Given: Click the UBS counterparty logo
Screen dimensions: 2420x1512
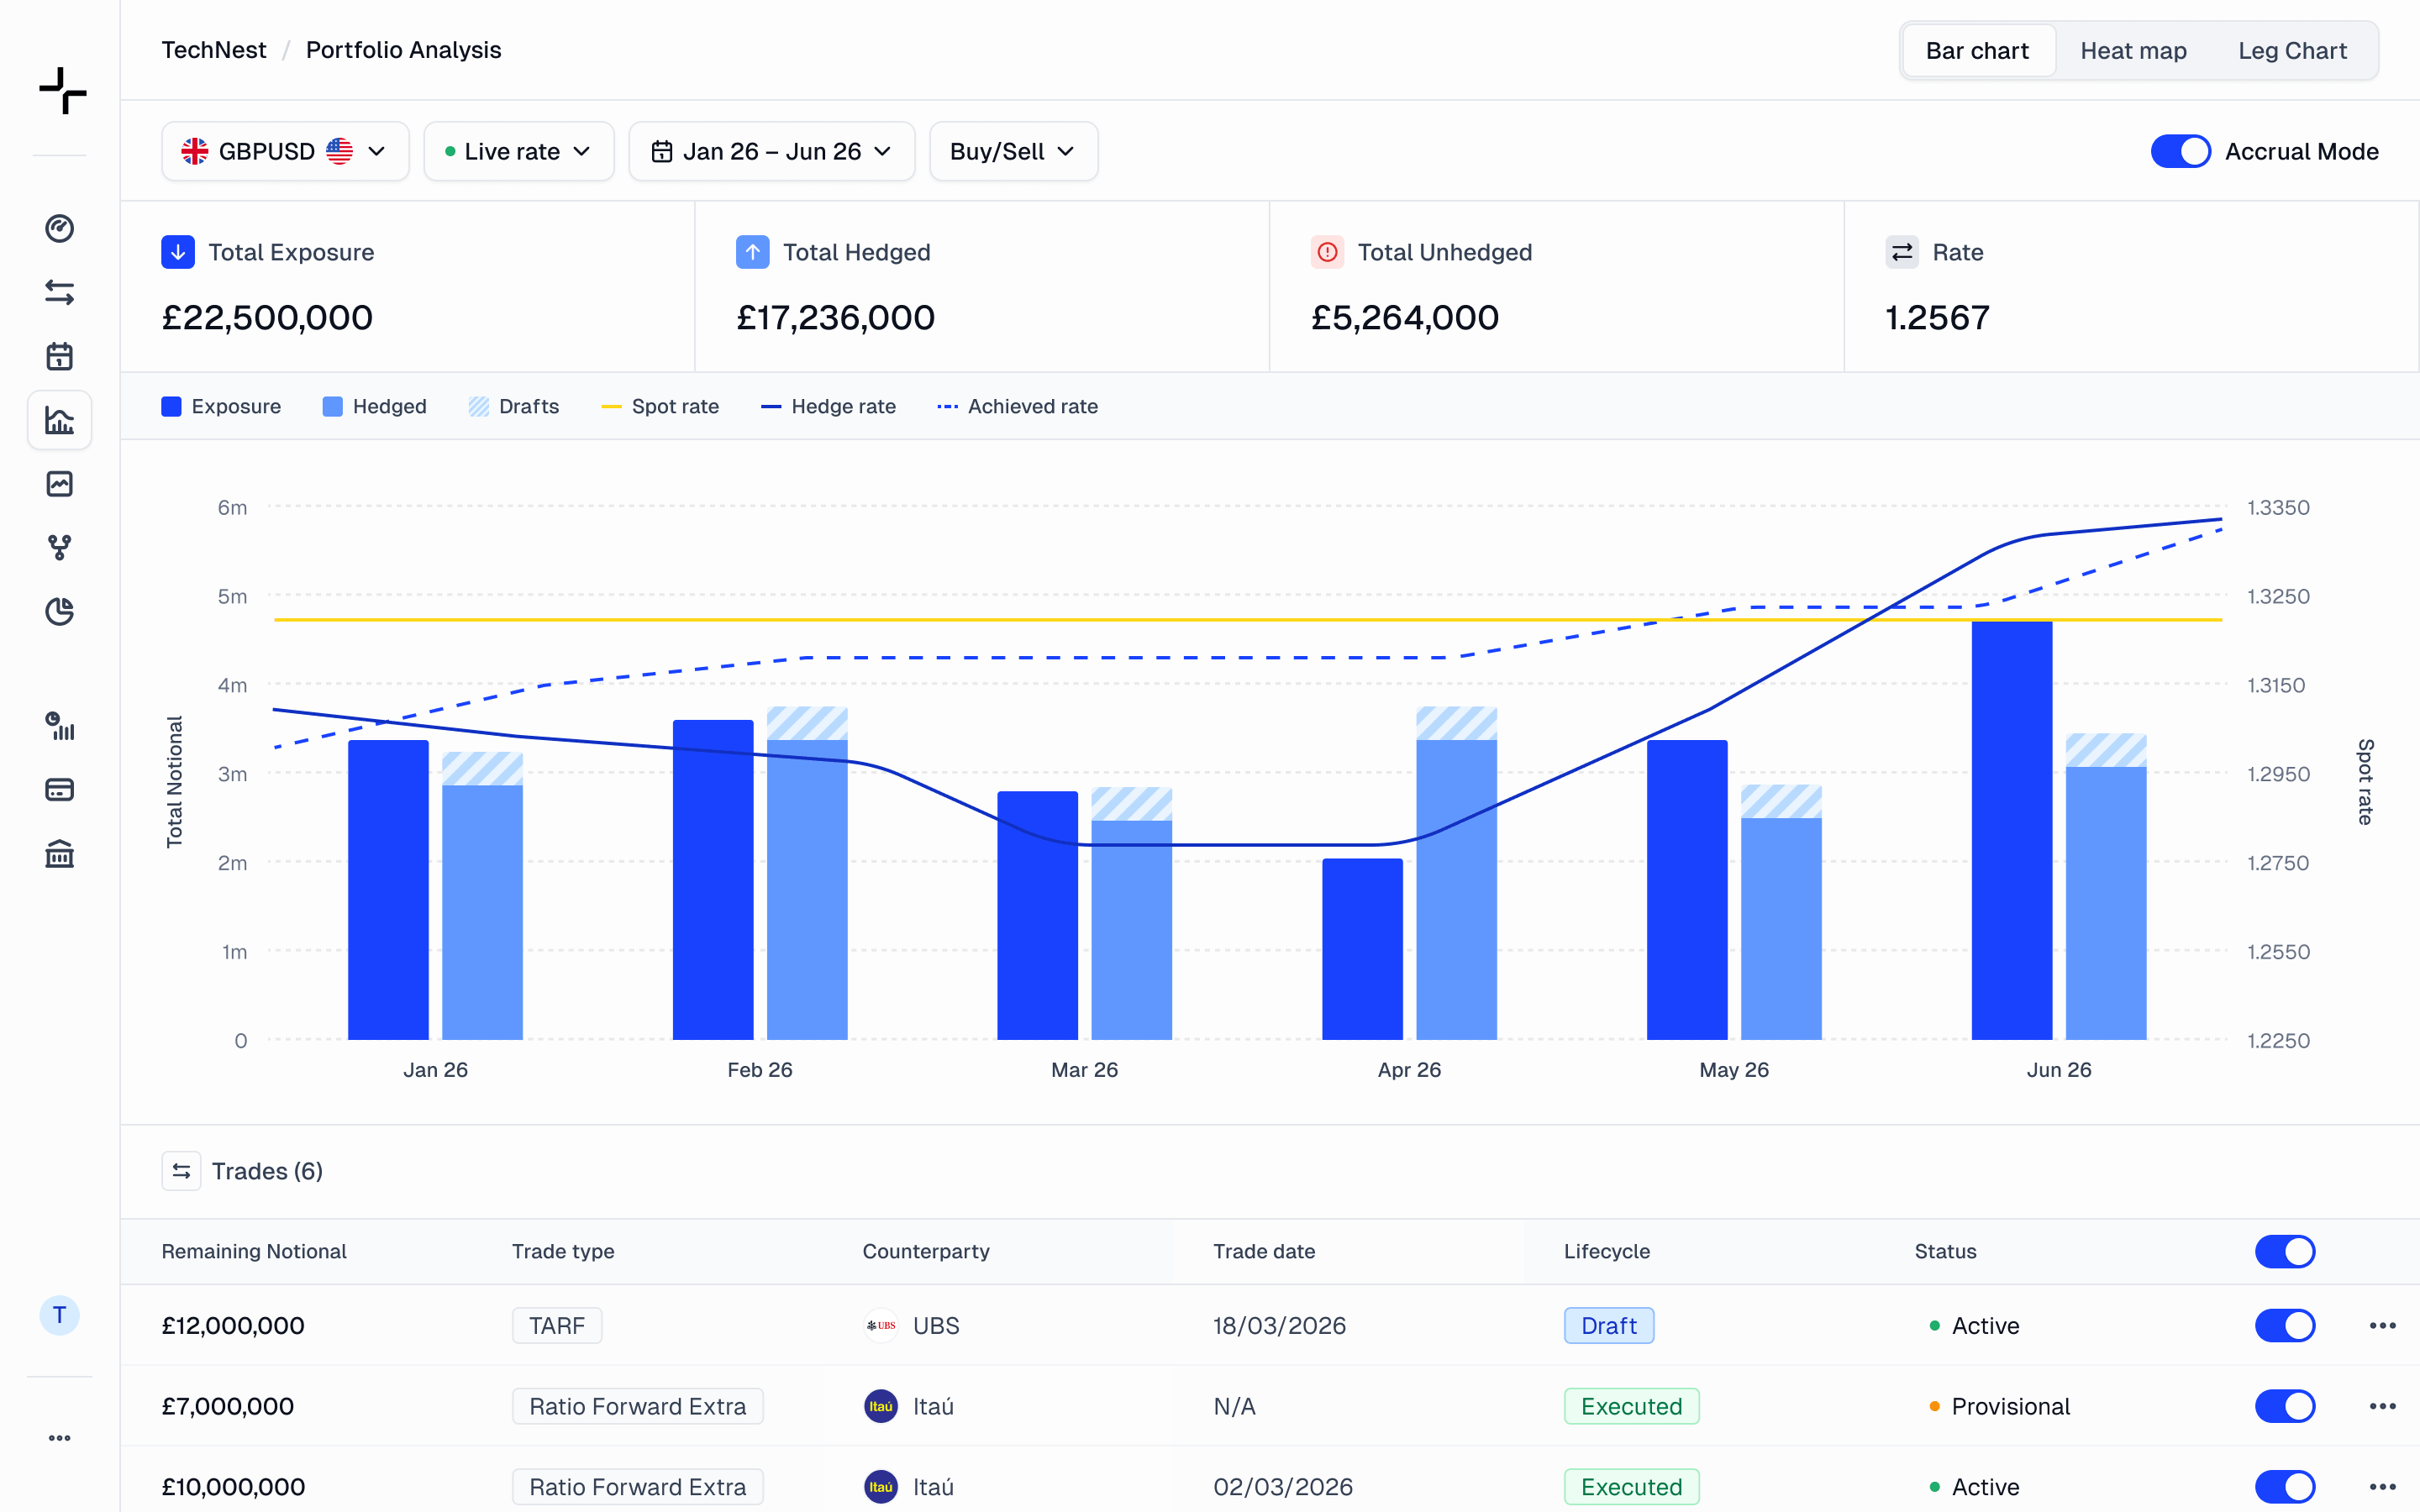Looking at the screenshot, I should coord(880,1326).
